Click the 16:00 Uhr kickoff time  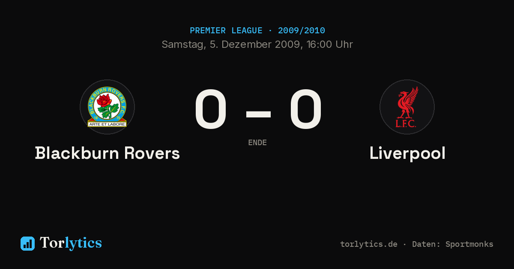click(x=329, y=44)
